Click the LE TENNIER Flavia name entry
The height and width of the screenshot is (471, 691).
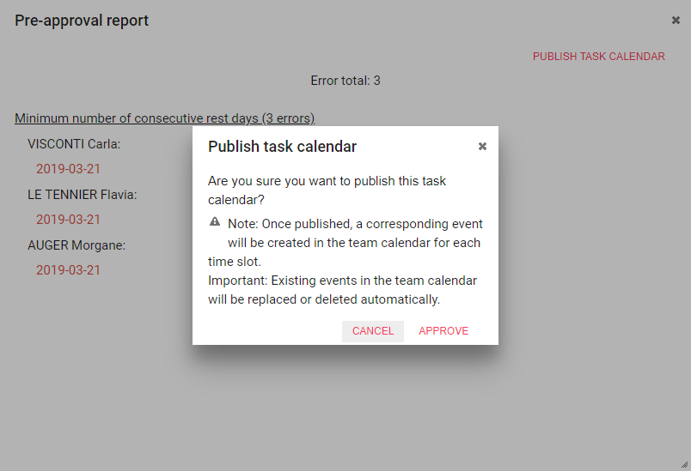(x=83, y=195)
